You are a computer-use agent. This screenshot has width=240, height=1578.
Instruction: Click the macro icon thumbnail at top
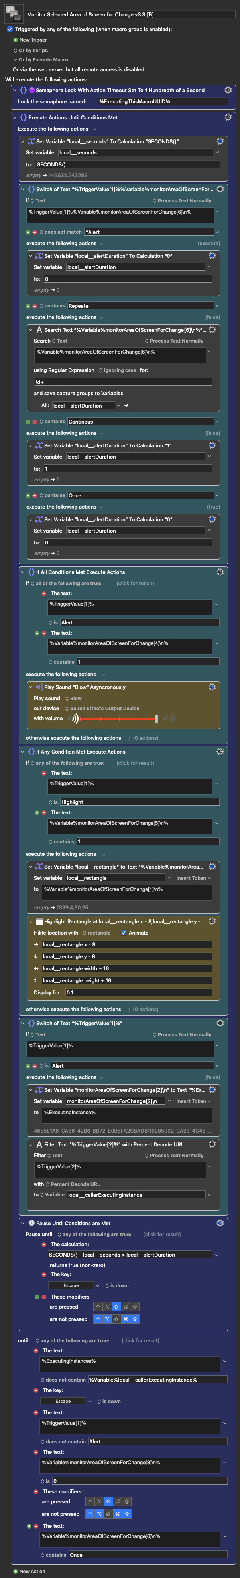pos(14,13)
